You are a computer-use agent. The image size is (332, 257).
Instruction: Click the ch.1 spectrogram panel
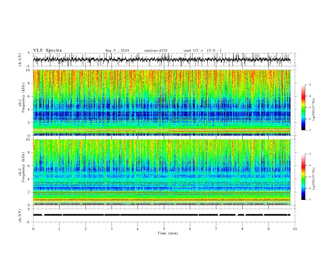click(x=161, y=102)
